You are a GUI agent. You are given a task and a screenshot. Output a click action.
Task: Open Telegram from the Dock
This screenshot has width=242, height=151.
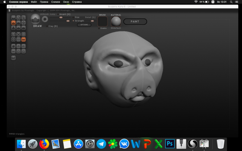click(x=101, y=144)
